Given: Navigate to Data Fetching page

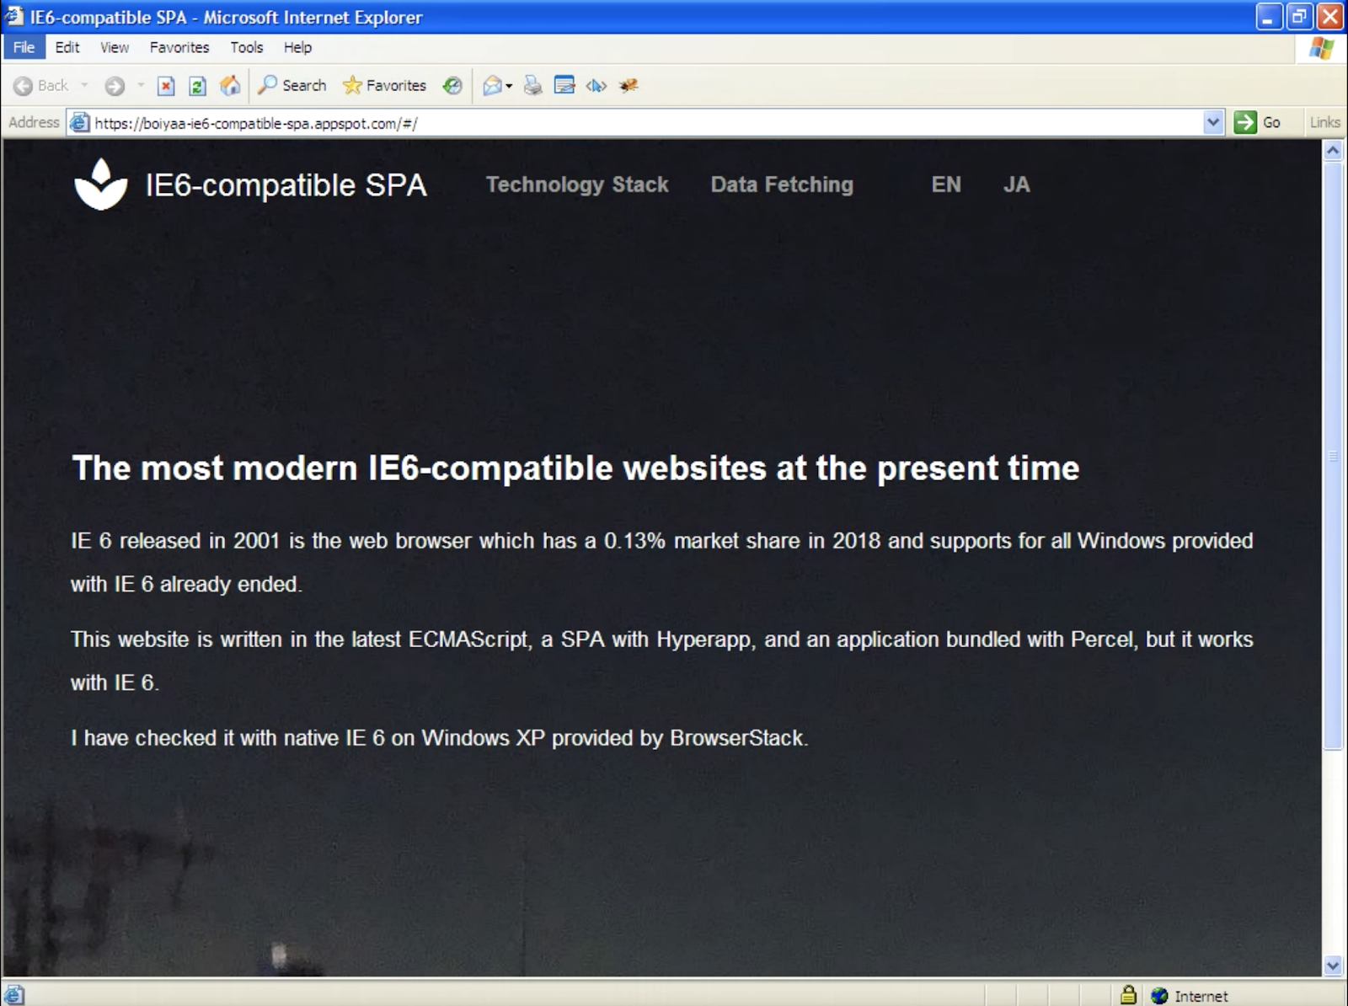Looking at the screenshot, I should click(782, 185).
